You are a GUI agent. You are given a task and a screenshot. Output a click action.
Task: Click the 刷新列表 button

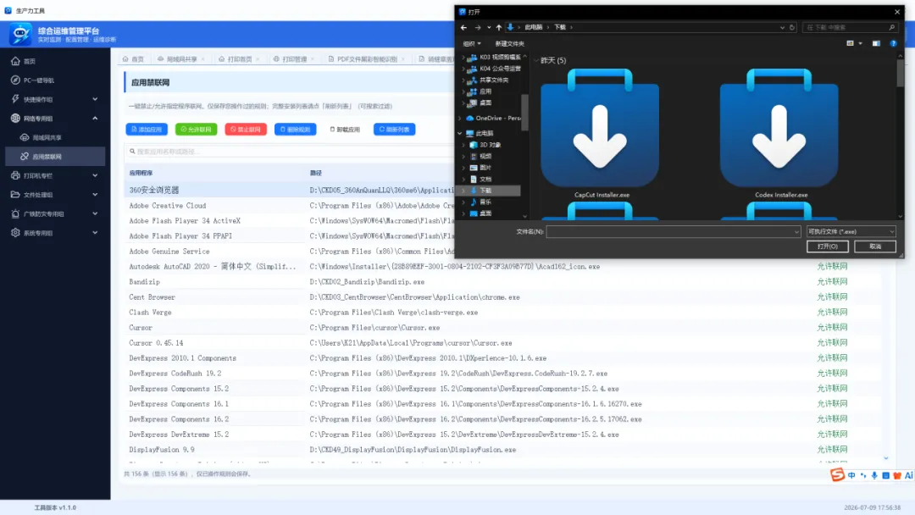(395, 130)
